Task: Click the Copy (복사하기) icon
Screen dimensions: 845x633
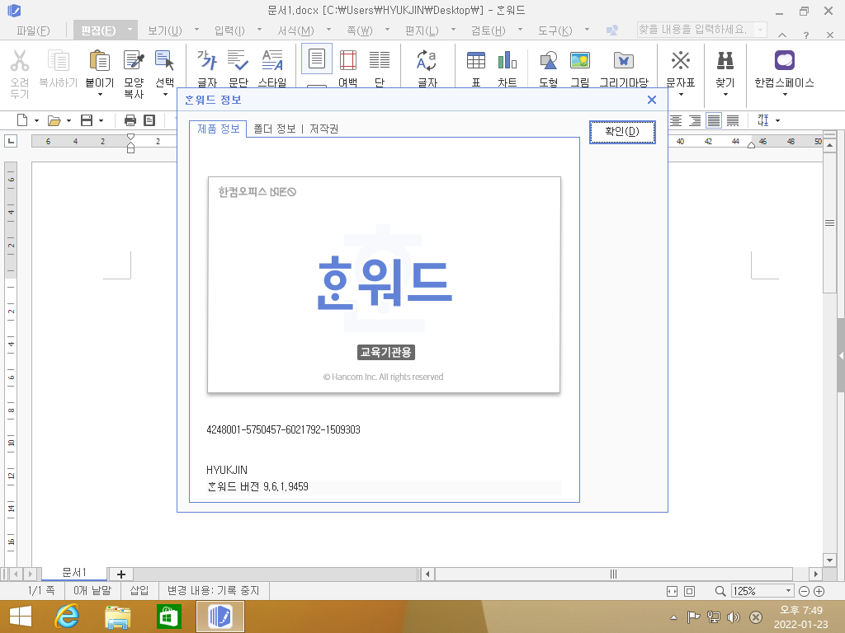Action: click(59, 60)
